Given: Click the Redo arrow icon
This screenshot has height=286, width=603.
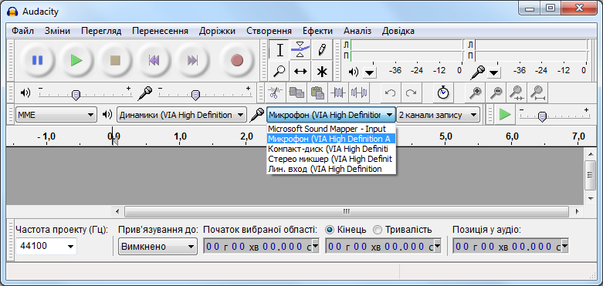Looking at the screenshot, I should coord(411,93).
